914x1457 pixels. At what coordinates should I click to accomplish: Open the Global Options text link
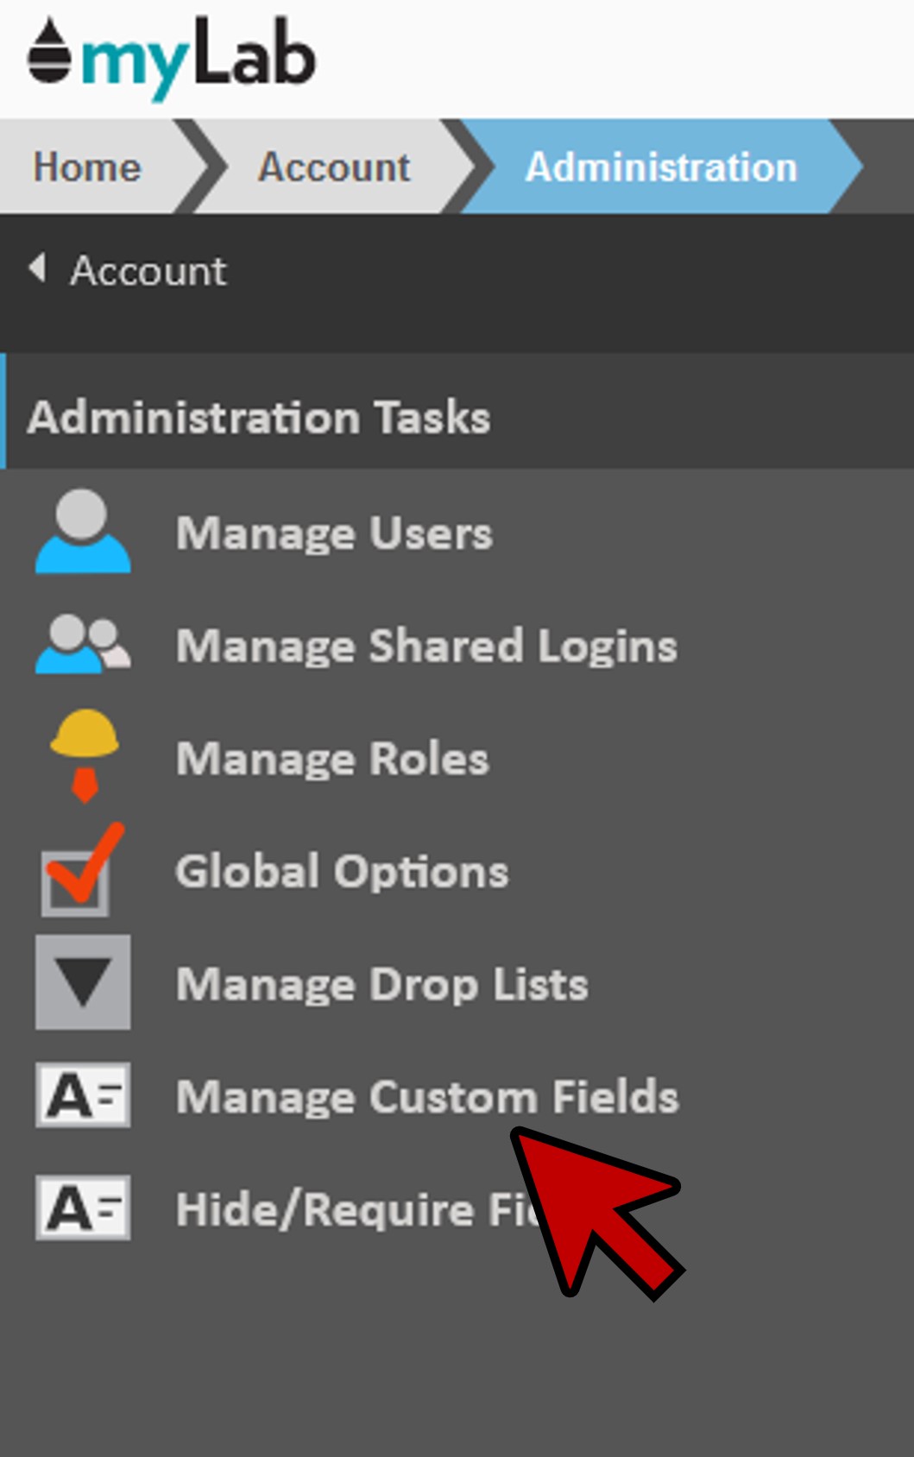pos(342,872)
